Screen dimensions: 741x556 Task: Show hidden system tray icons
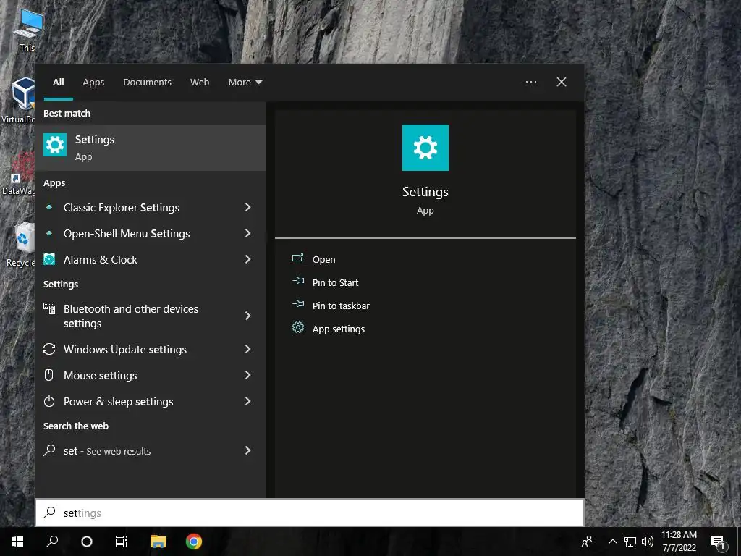[x=612, y=542]
